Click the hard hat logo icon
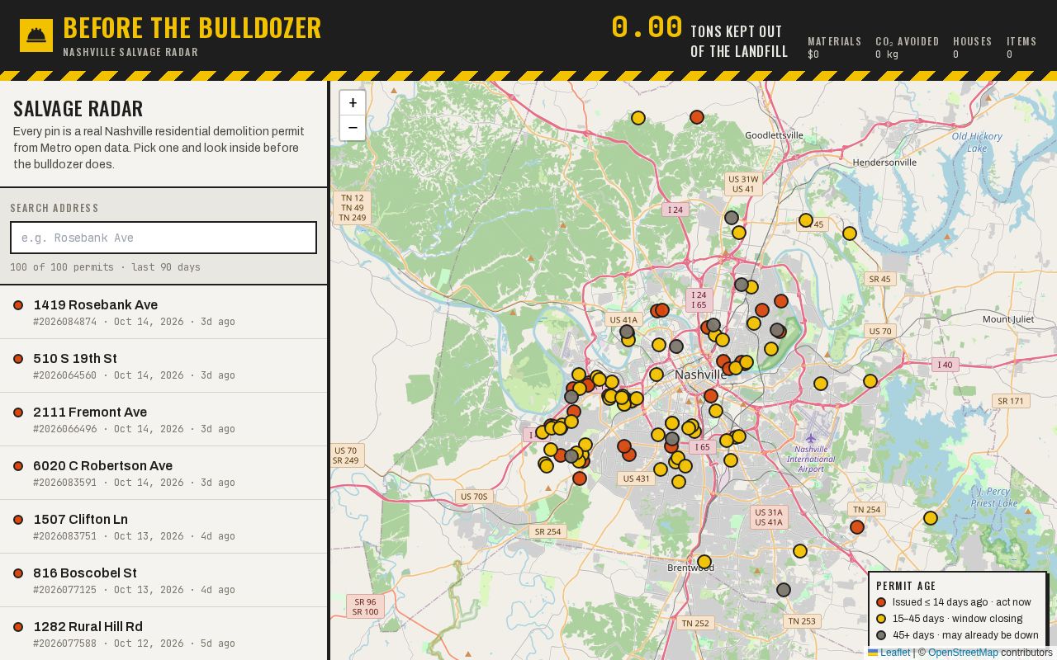1057x660 pixels. 36,35
